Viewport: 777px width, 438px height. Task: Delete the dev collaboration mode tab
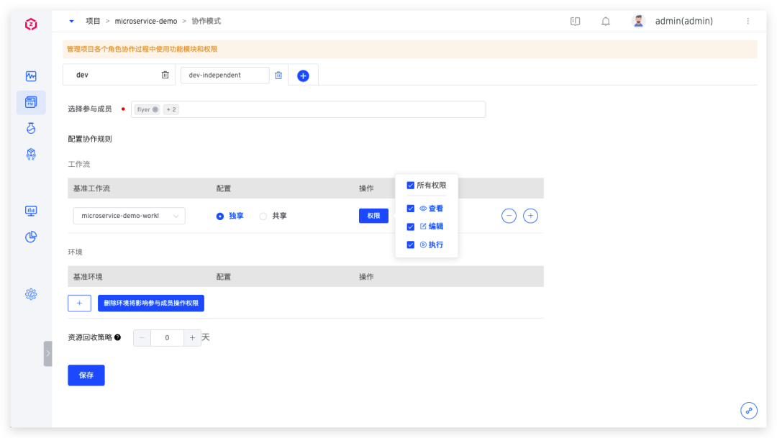click(165, 75)
